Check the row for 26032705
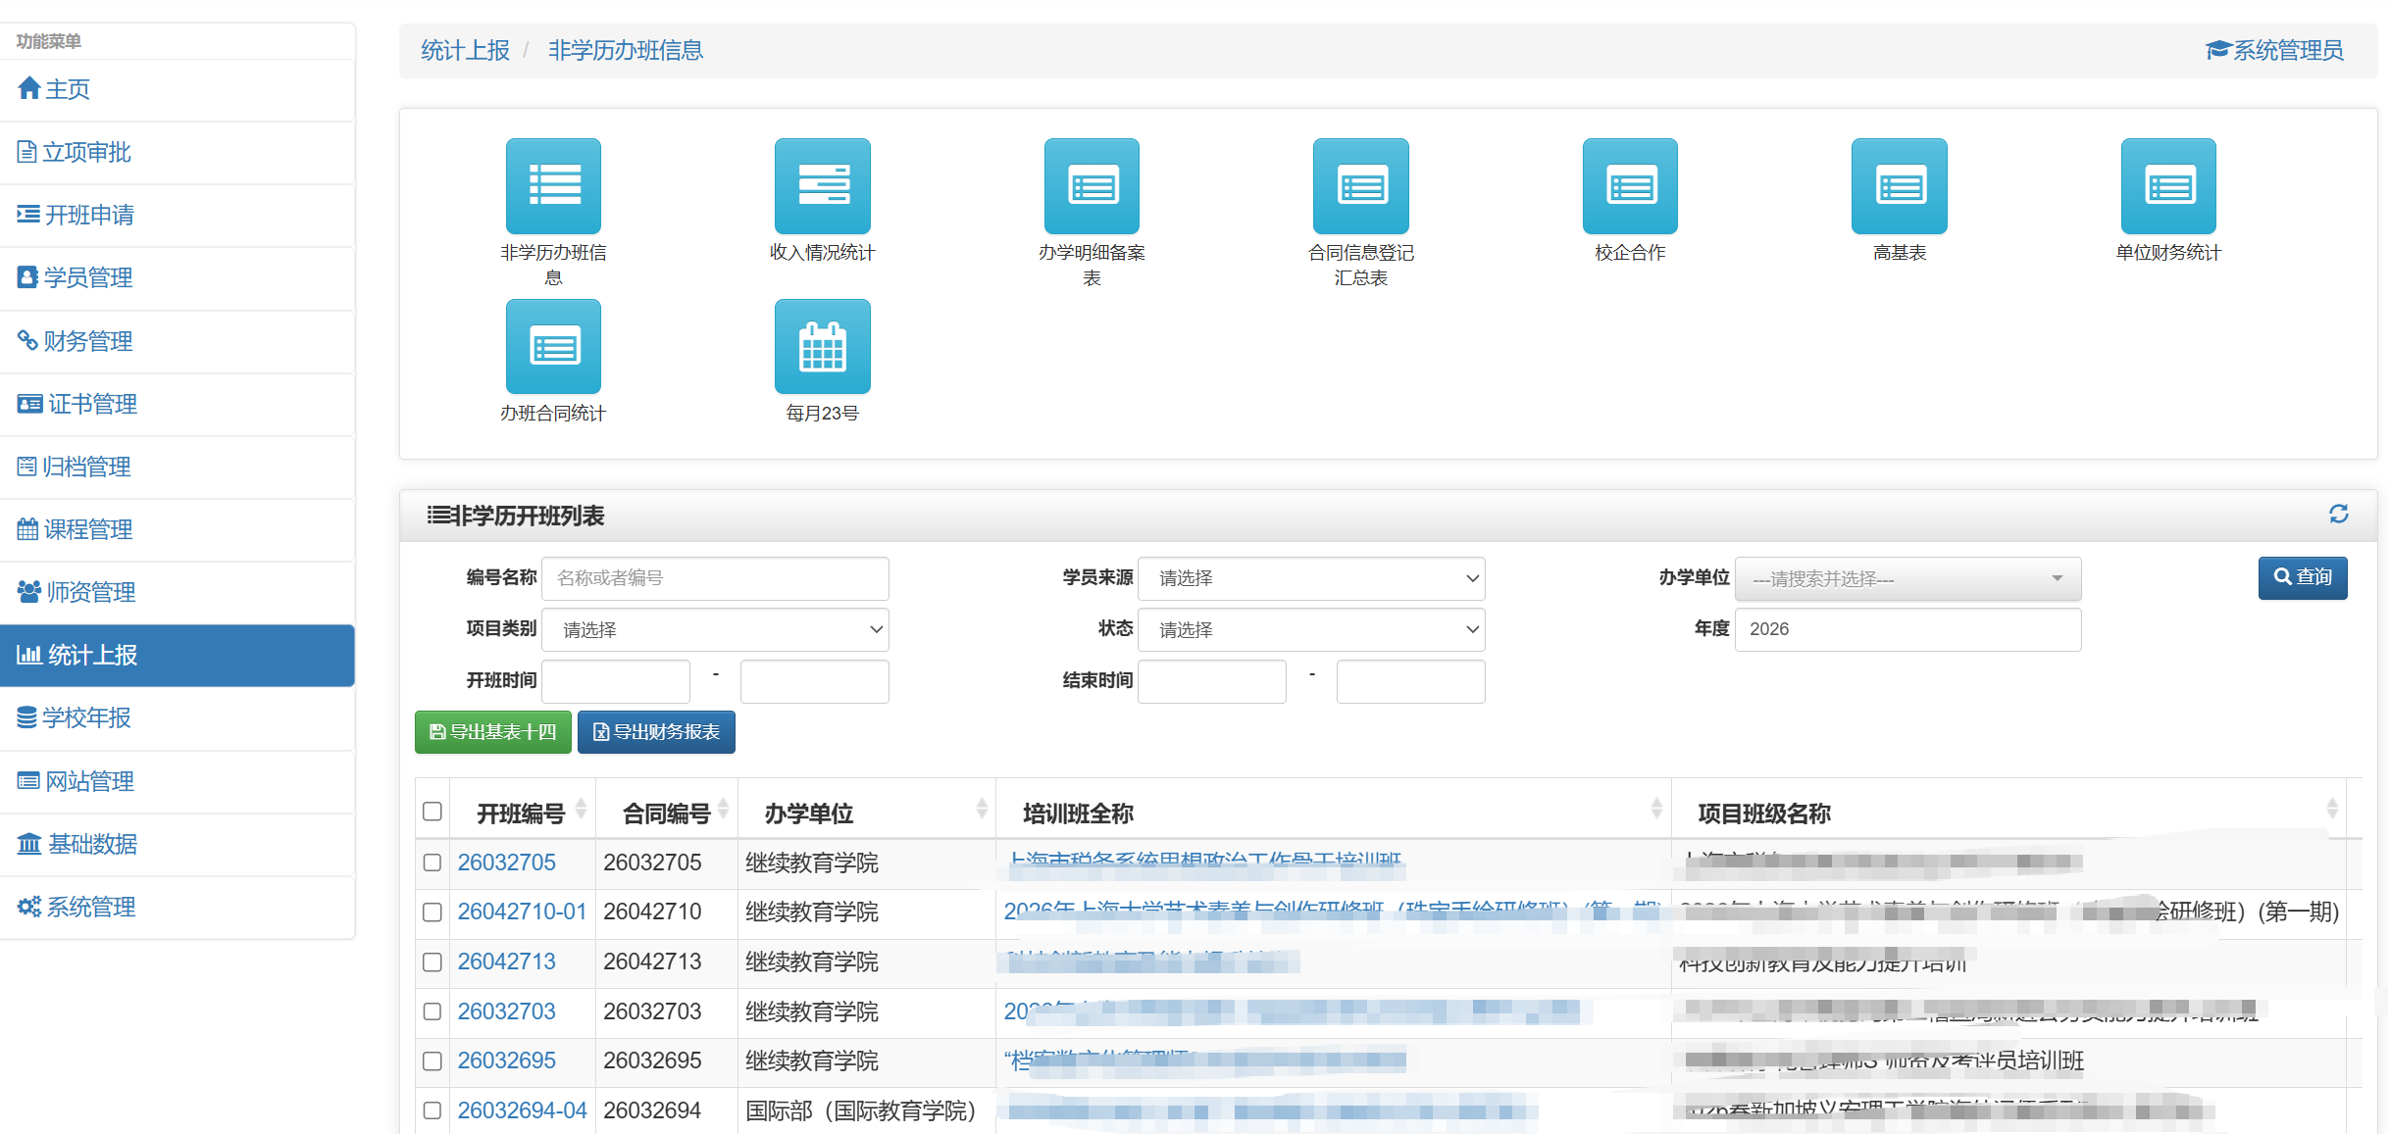 coord(432,863)
